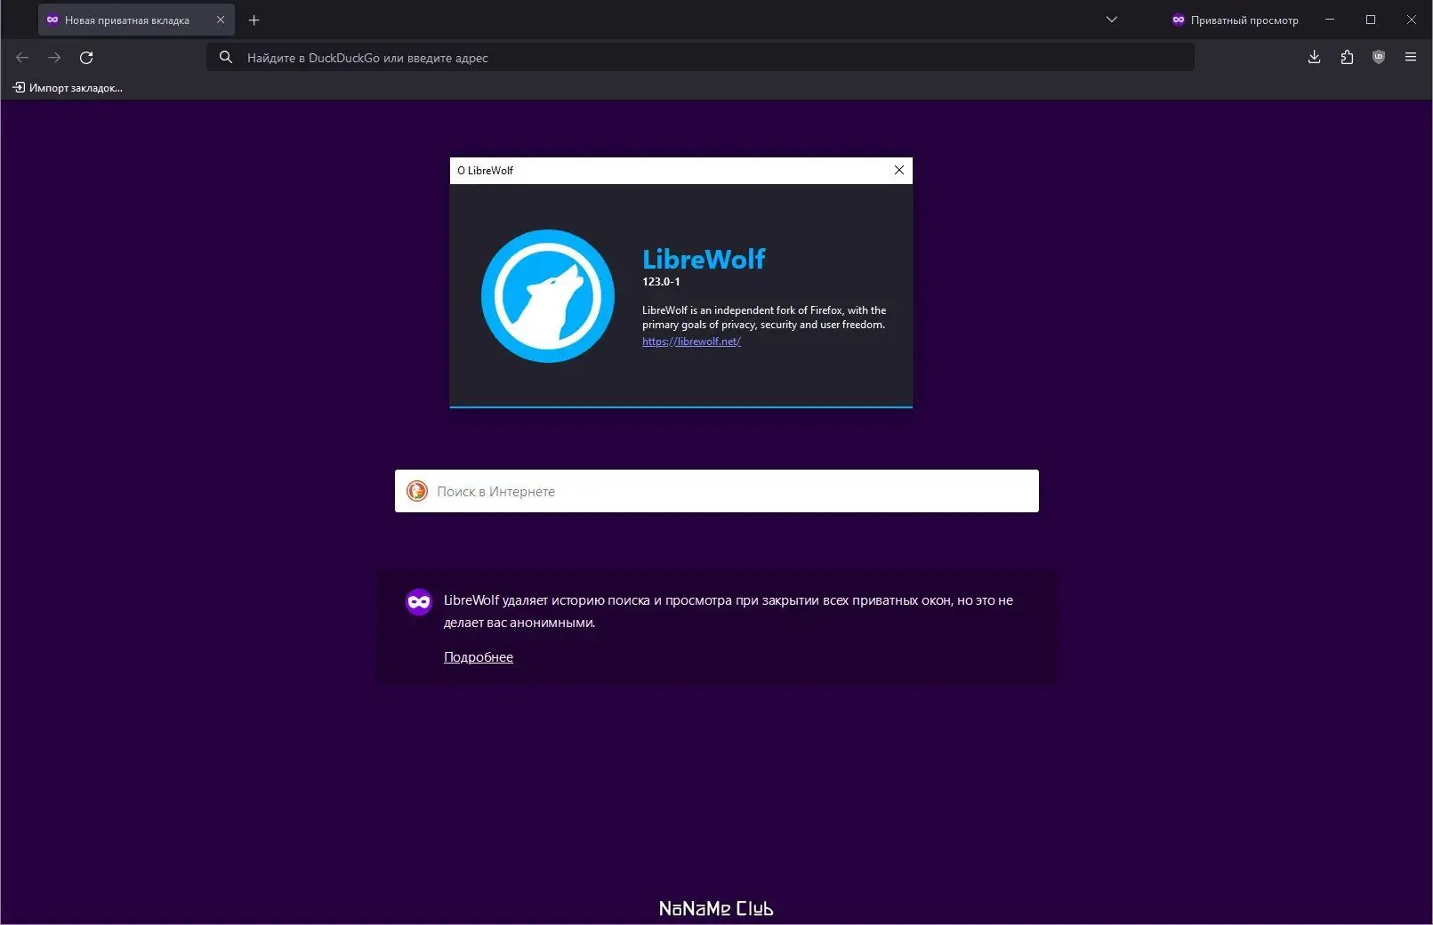Screen dimensions: 1433x925
Task: Select the Новая приватная вкладка tab
Action: coord(136,20)
